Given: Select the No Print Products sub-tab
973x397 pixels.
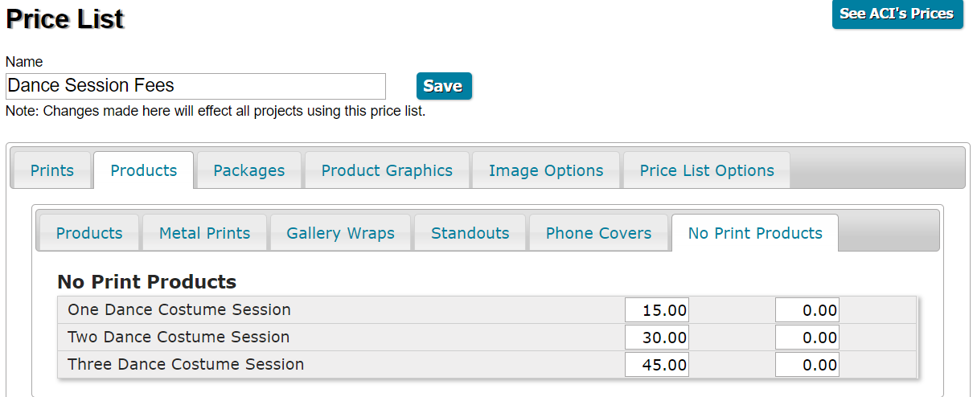Looking at the screenshot, I should [x=755, y=233].
